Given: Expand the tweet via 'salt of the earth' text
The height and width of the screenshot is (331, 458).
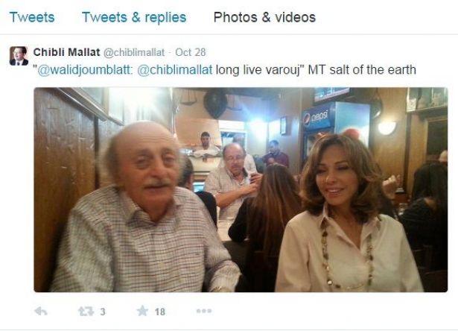Looking at the screenshot, I should (x=372, y=70).
